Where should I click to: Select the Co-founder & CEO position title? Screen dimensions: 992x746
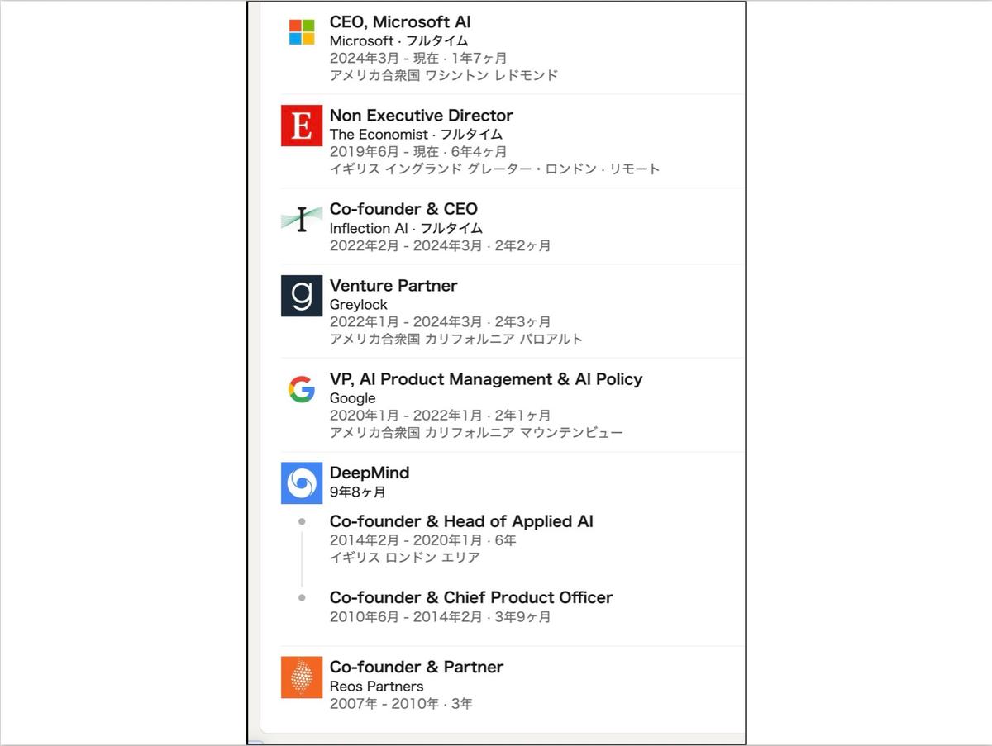click(403, 209)
